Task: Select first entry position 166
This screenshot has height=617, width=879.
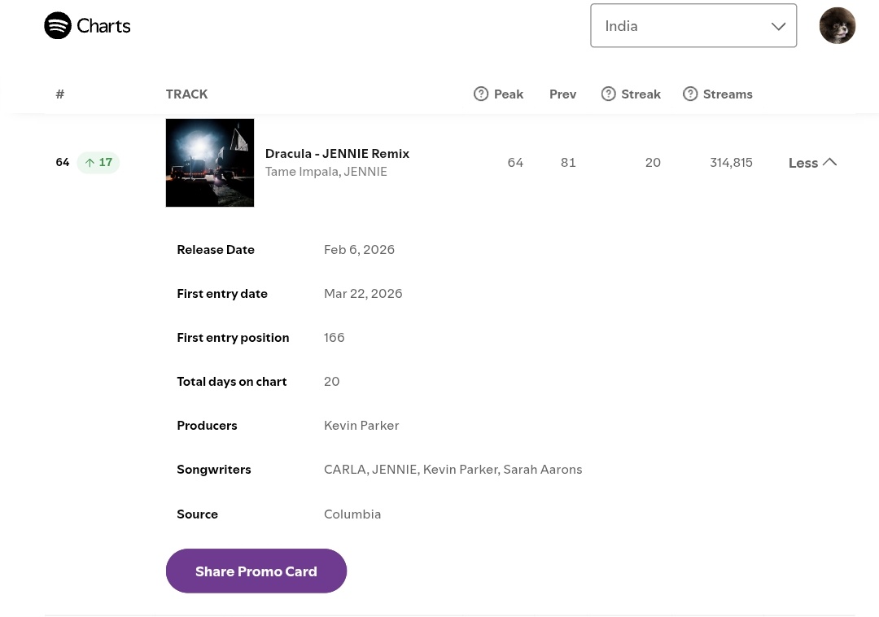Action: [335, 337]
